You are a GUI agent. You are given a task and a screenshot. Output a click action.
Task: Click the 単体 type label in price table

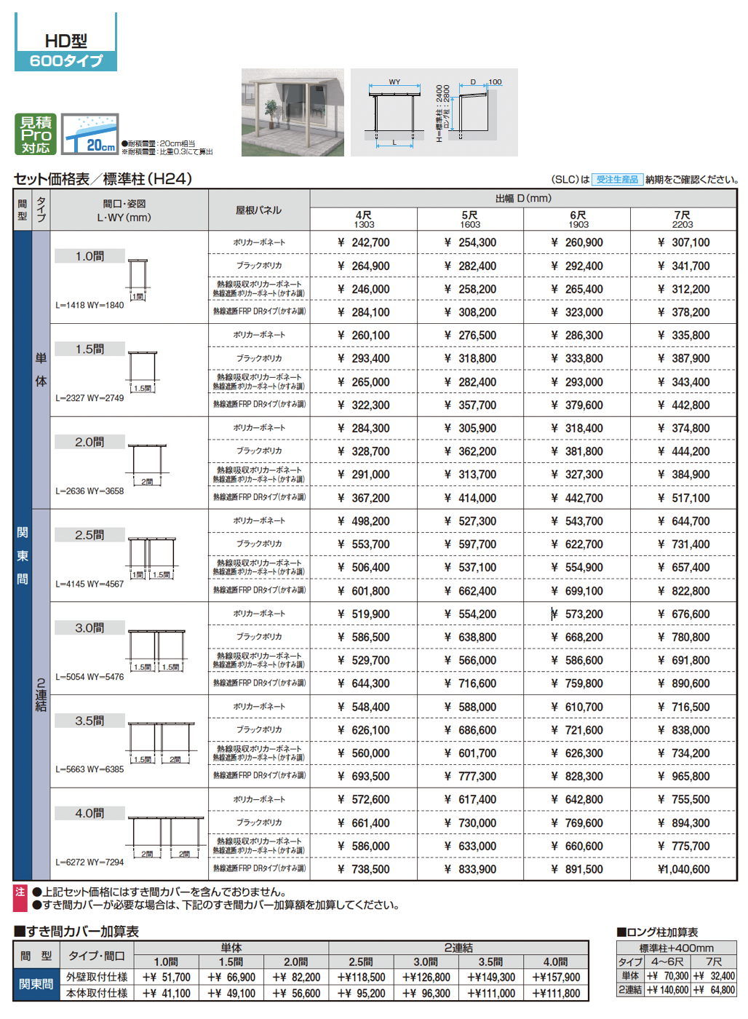point(41,370)
